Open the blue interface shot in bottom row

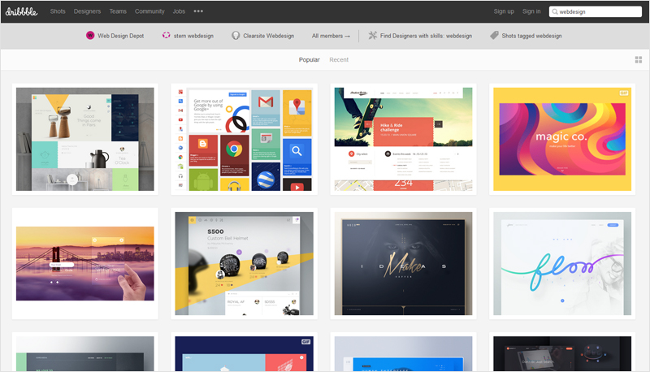403,354
